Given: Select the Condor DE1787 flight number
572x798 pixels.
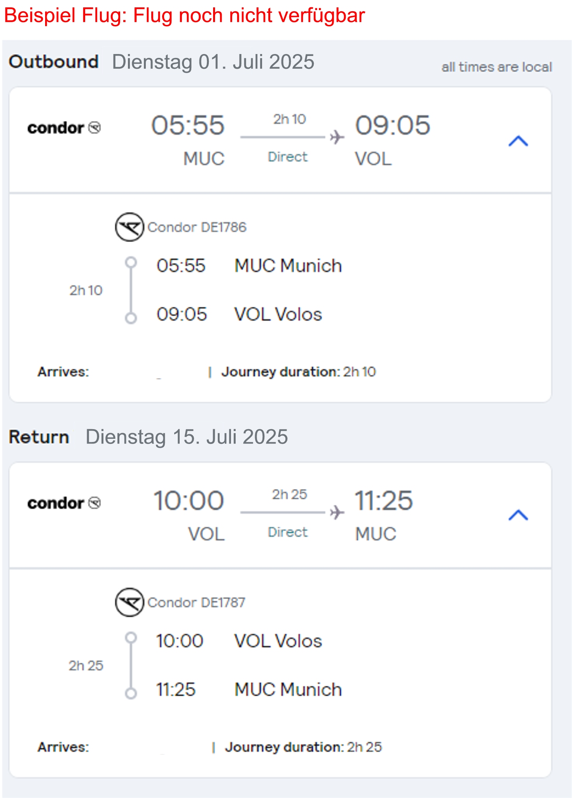Looking at the screenshot, I should pyautogui.click(x=196, y=602).
